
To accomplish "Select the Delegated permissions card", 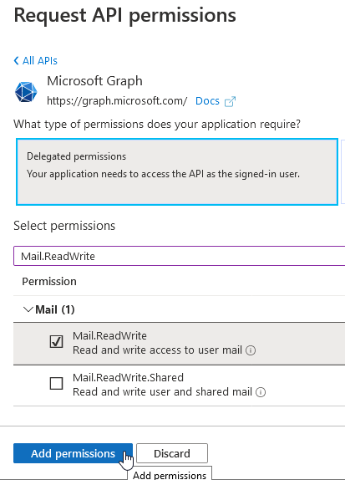I will [177, 171].
